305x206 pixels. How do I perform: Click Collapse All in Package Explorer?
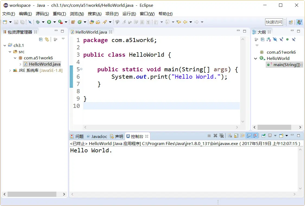41,40
